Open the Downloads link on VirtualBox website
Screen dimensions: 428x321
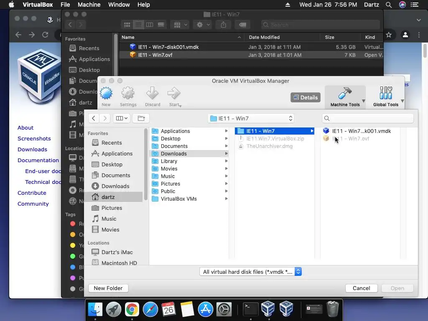[x=32, y=149]
